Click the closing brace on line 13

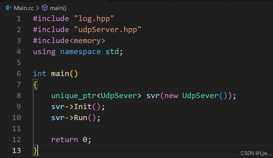pyautogui.click(x=35, y=151)
